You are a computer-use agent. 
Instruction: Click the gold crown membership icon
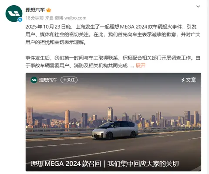(x=49, y=10)
